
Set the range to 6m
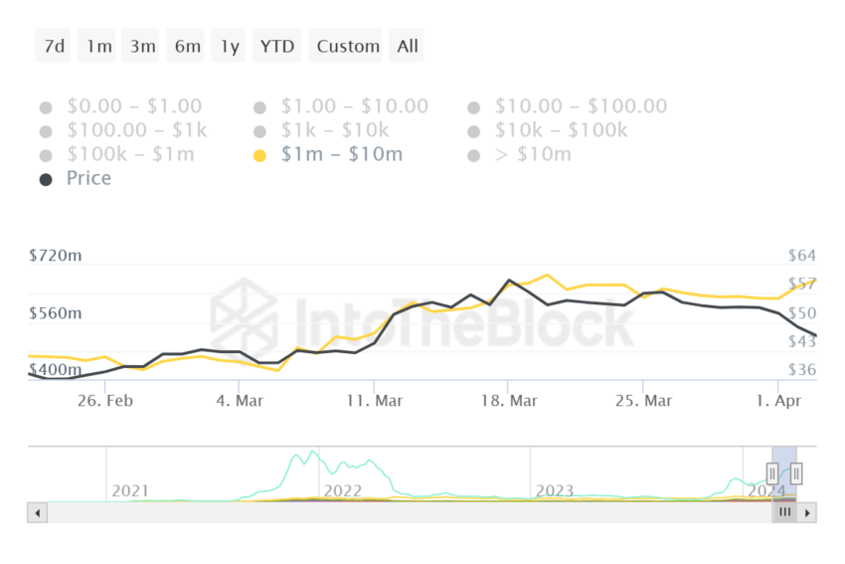[x=187, y=46]
